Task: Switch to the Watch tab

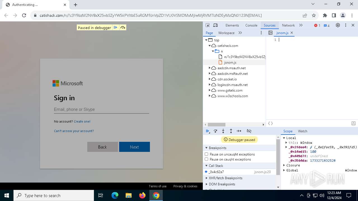Action: (x=302, y=131)
